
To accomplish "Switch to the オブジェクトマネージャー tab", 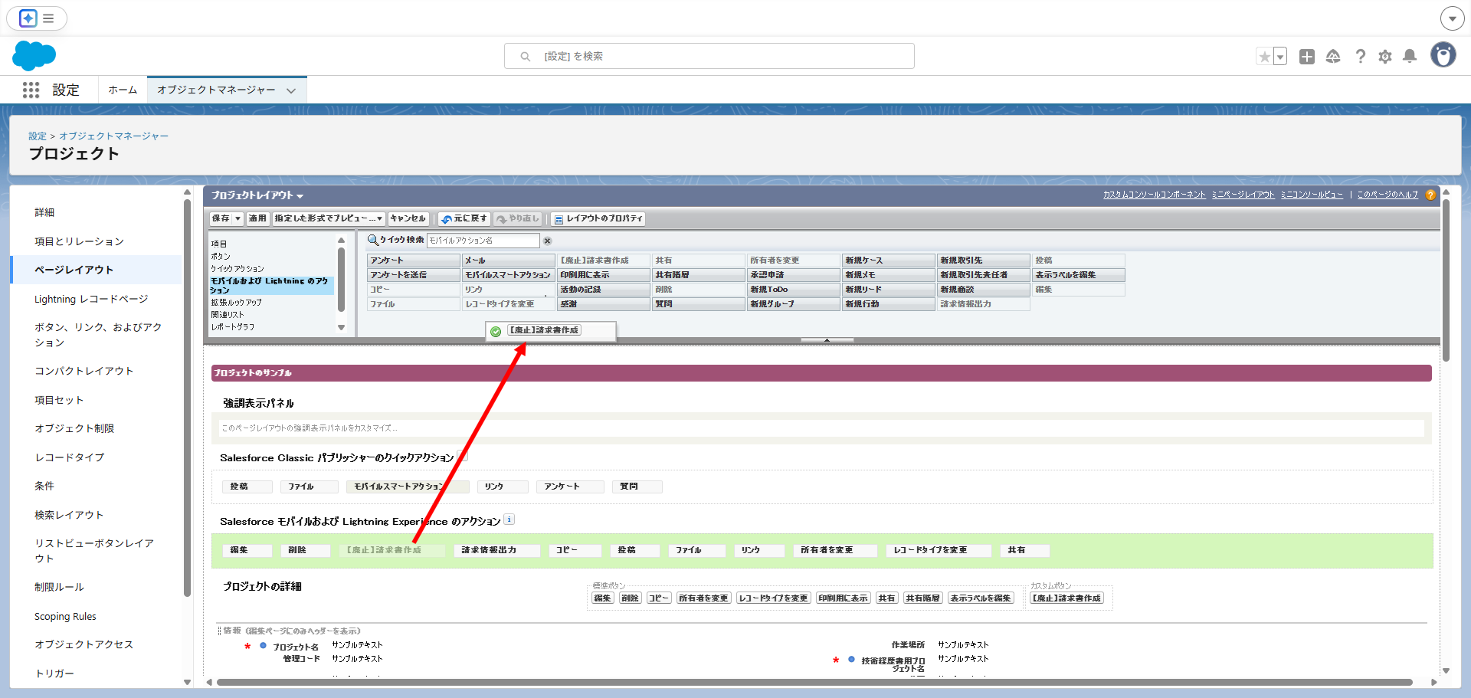I will point(227,90).
